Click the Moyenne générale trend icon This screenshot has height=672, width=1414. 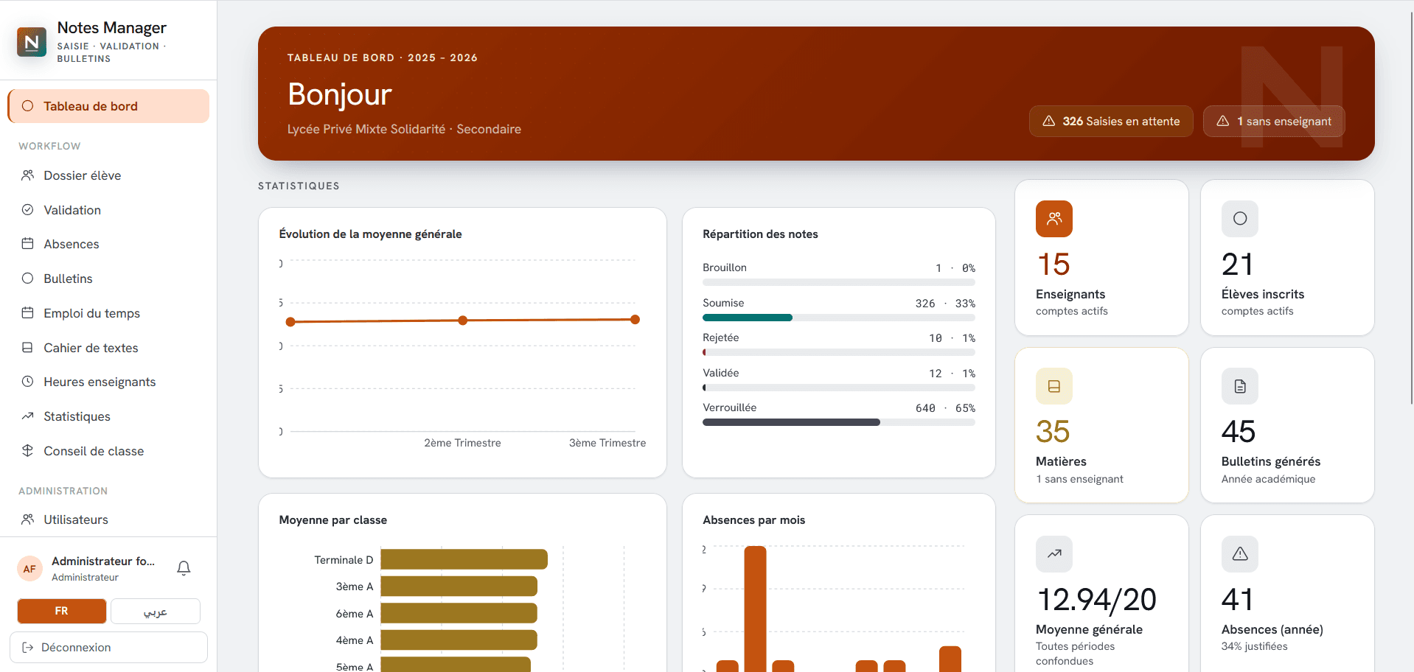pos(1054,554)
